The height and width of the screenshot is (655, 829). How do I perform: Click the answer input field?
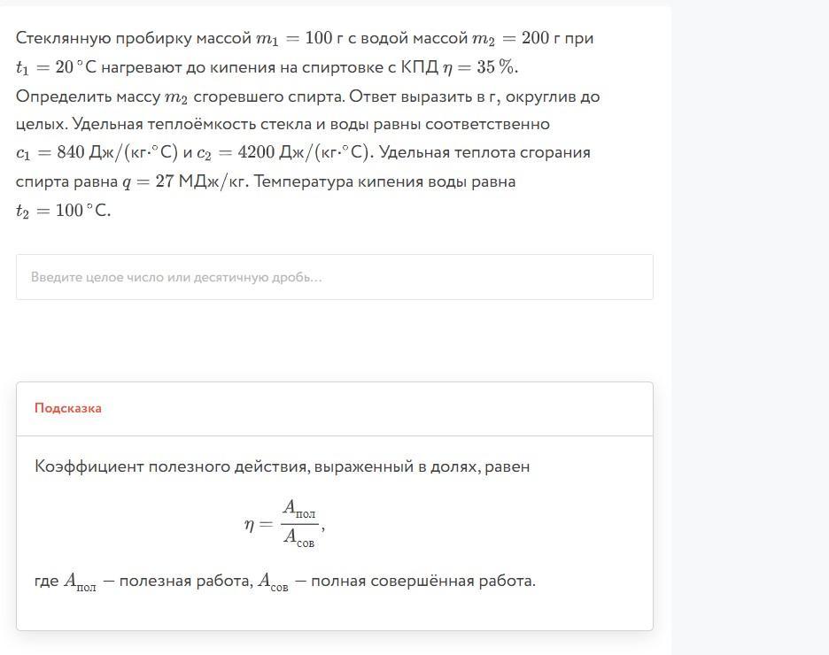(334, 277)
